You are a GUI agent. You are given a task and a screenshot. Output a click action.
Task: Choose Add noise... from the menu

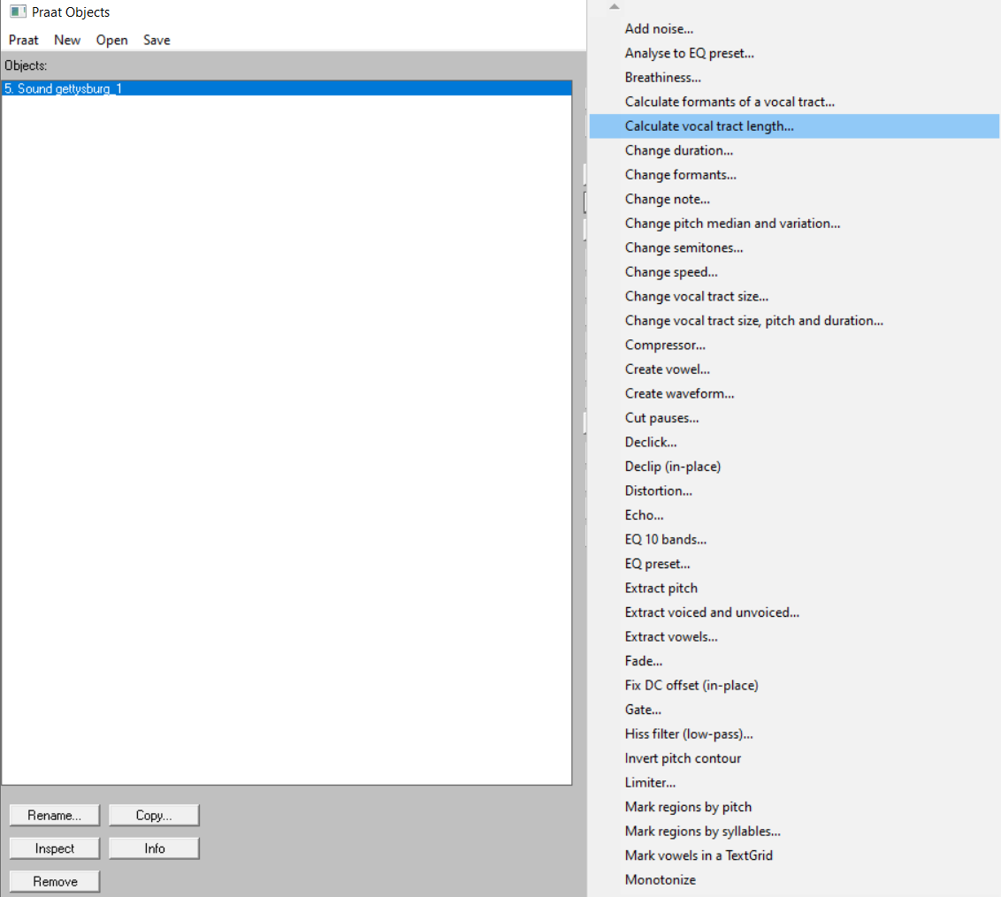coord(659,29)
